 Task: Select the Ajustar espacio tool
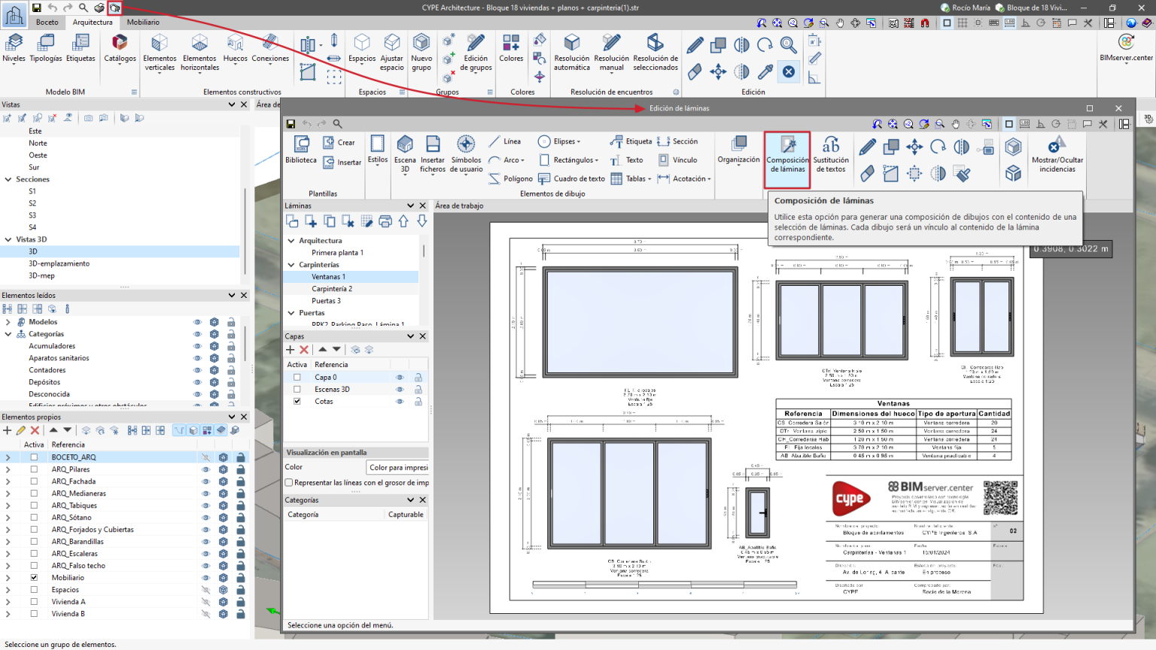tap(391, 53)
